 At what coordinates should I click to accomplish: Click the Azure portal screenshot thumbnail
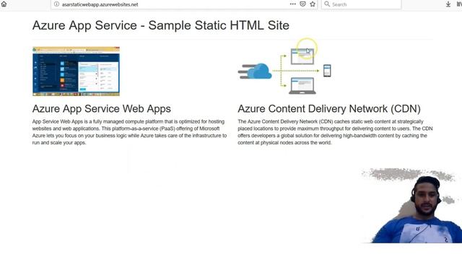[76, 71]
